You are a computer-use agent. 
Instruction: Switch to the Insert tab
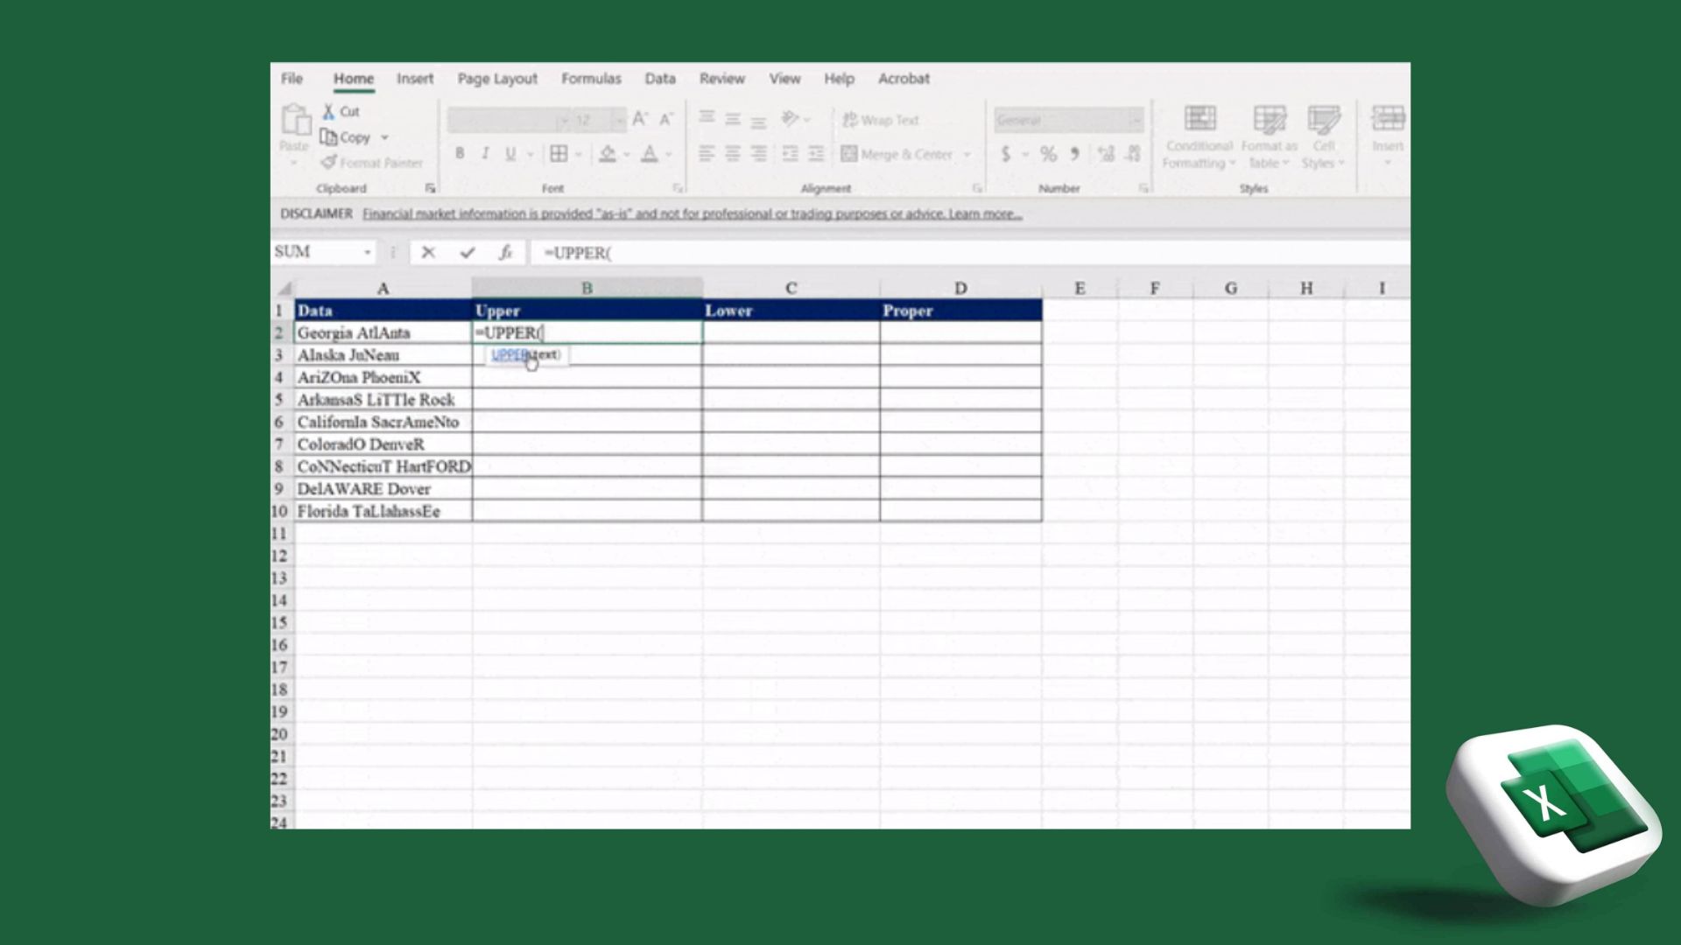click(x=415, y=79)
